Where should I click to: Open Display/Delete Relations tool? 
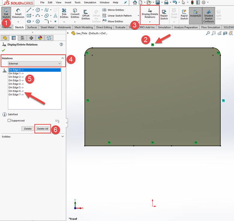(x=150, y=14)
